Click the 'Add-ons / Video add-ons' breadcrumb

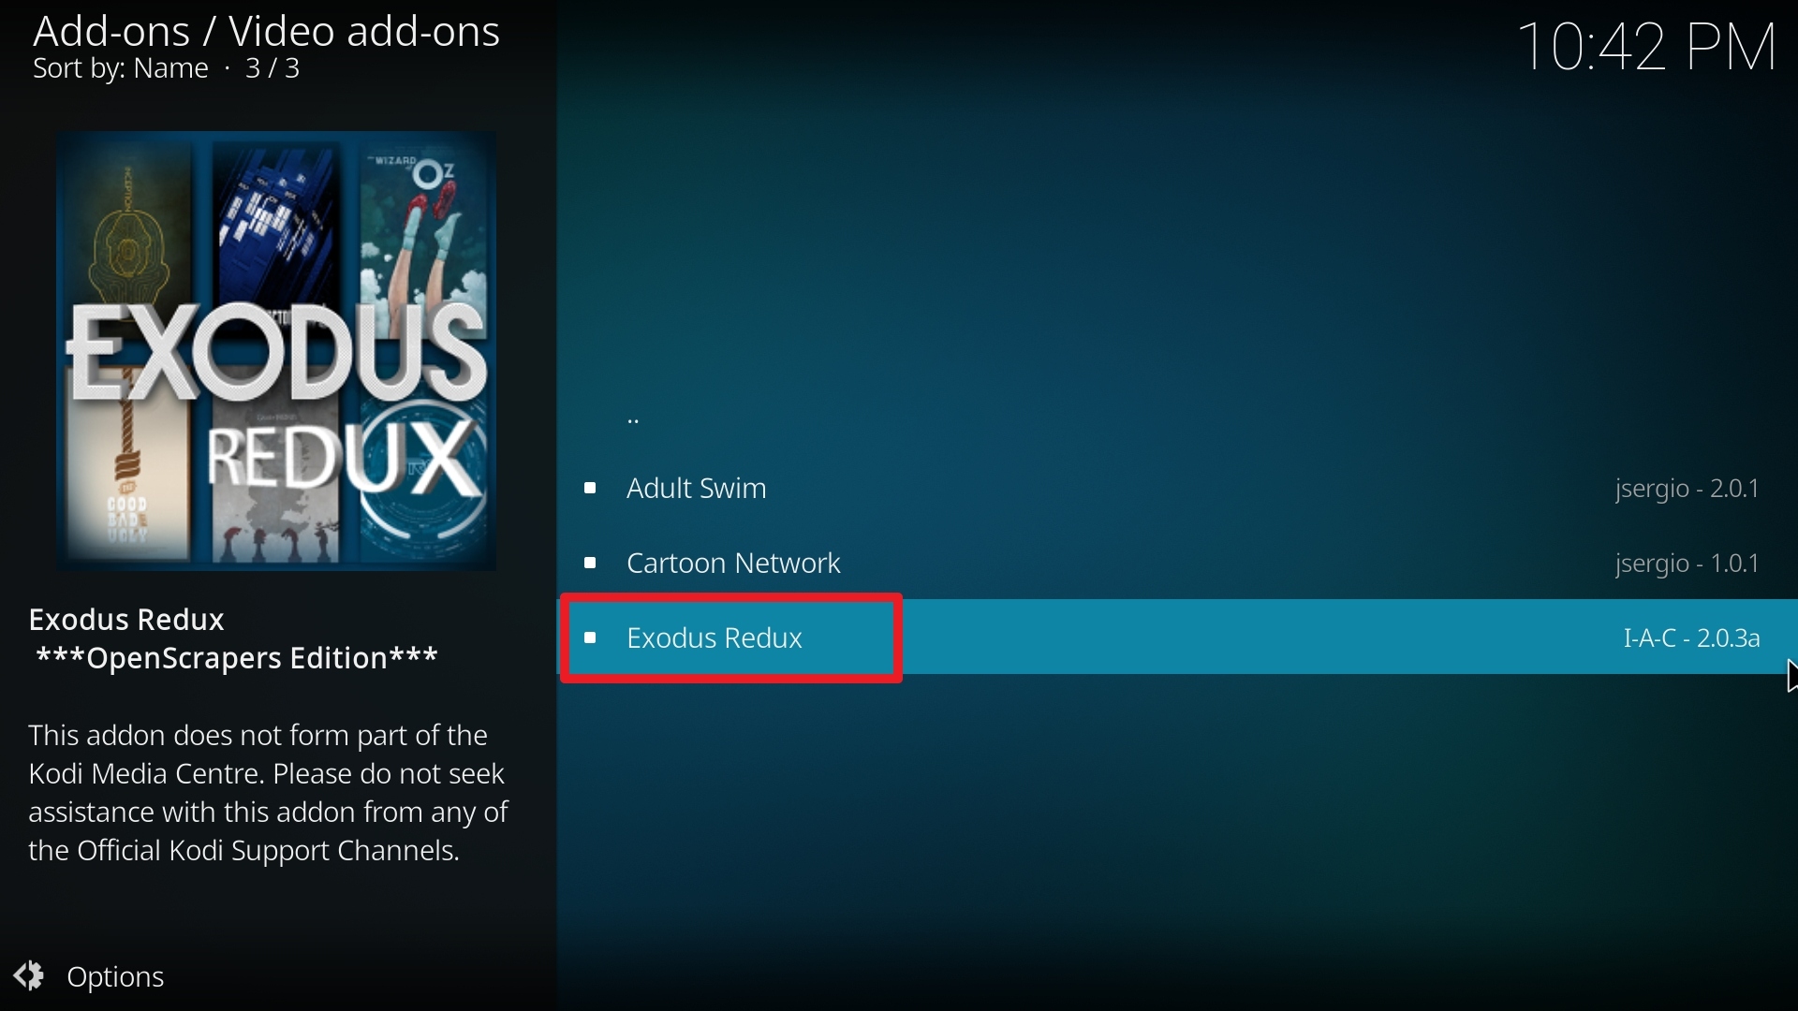(267, 31)
